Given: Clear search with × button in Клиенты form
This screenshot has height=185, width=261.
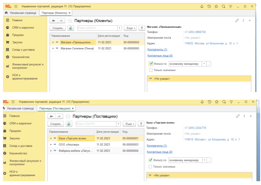Looking at the screenshot, I should pyautogui.click(x=120, y=28).
